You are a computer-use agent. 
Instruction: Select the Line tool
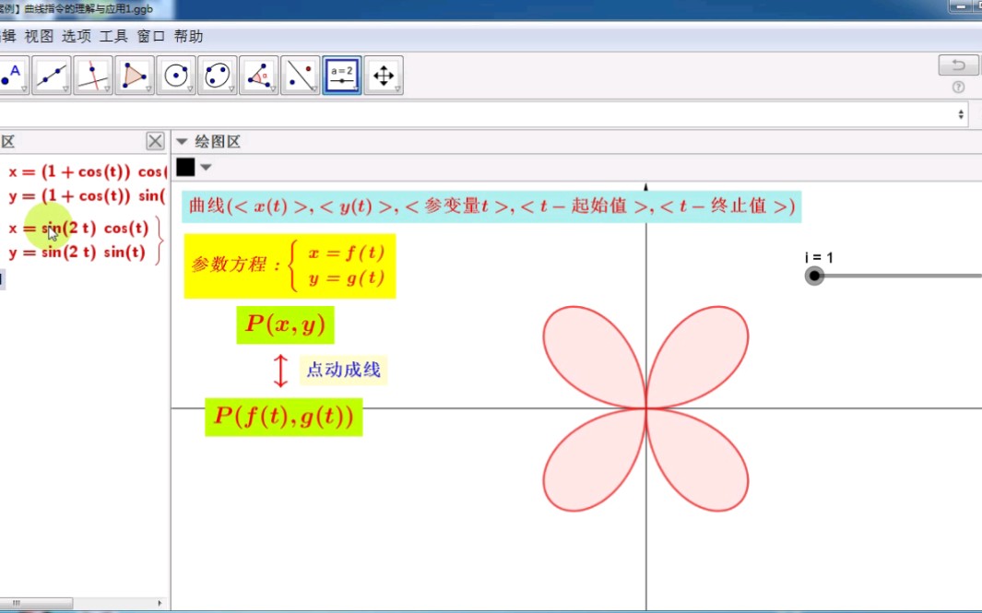(x=51, y=74)
